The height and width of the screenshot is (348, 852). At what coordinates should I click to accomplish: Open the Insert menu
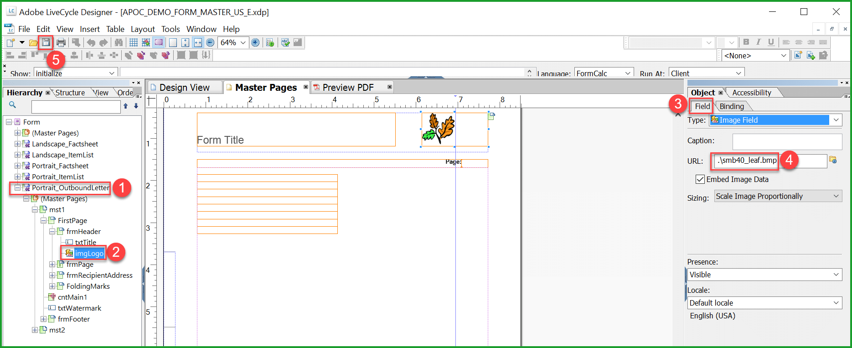[89, 29]
